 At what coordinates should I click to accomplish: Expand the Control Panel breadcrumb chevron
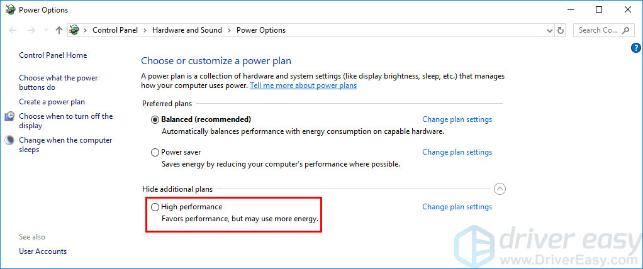[x=145, y=30]
